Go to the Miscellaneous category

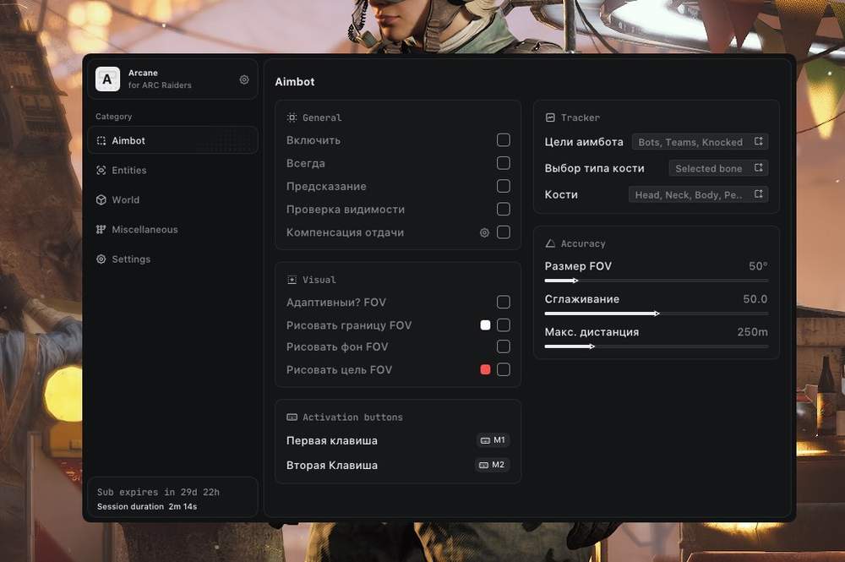click(172, 230)
